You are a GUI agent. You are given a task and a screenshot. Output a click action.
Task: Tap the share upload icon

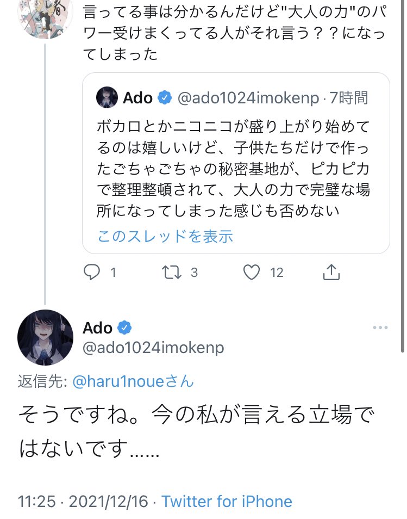(x=331, y=272)
